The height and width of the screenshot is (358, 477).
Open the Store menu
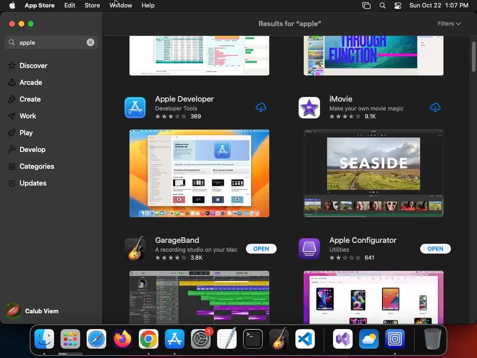(x=92, y=6)
